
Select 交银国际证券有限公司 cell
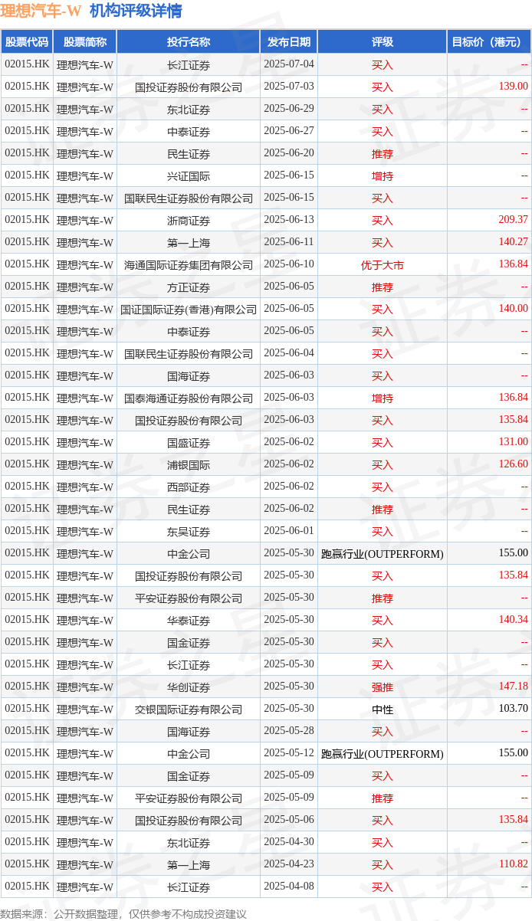pyautogui.click(x=189, y=709)
